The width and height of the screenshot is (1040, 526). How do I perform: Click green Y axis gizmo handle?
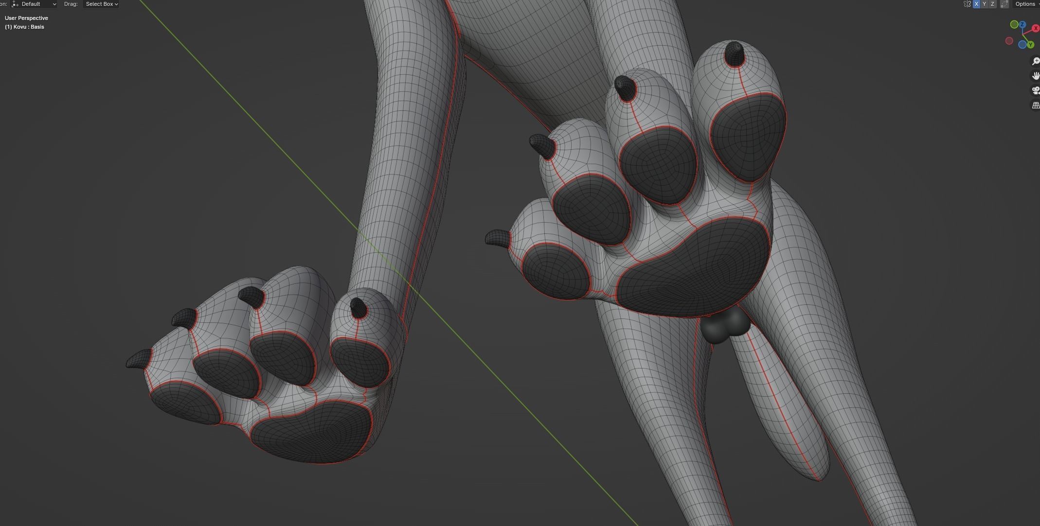tap(1030, 45)
